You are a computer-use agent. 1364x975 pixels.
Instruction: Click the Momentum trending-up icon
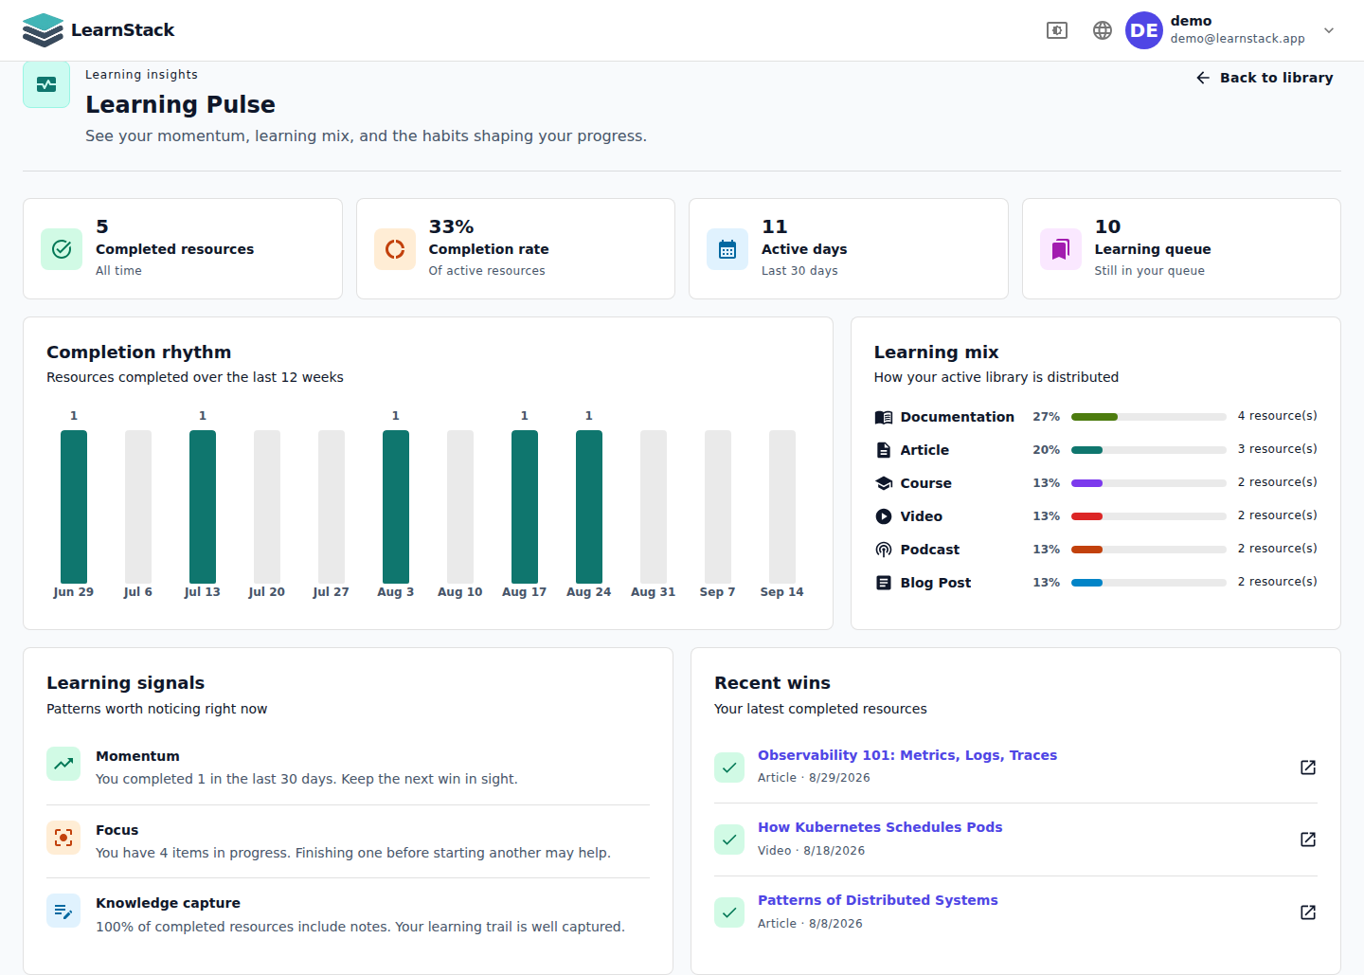tap(63, 764)
